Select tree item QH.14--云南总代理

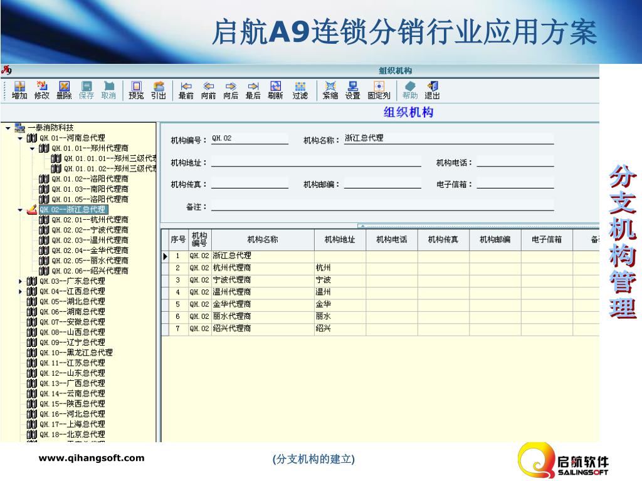73,393
